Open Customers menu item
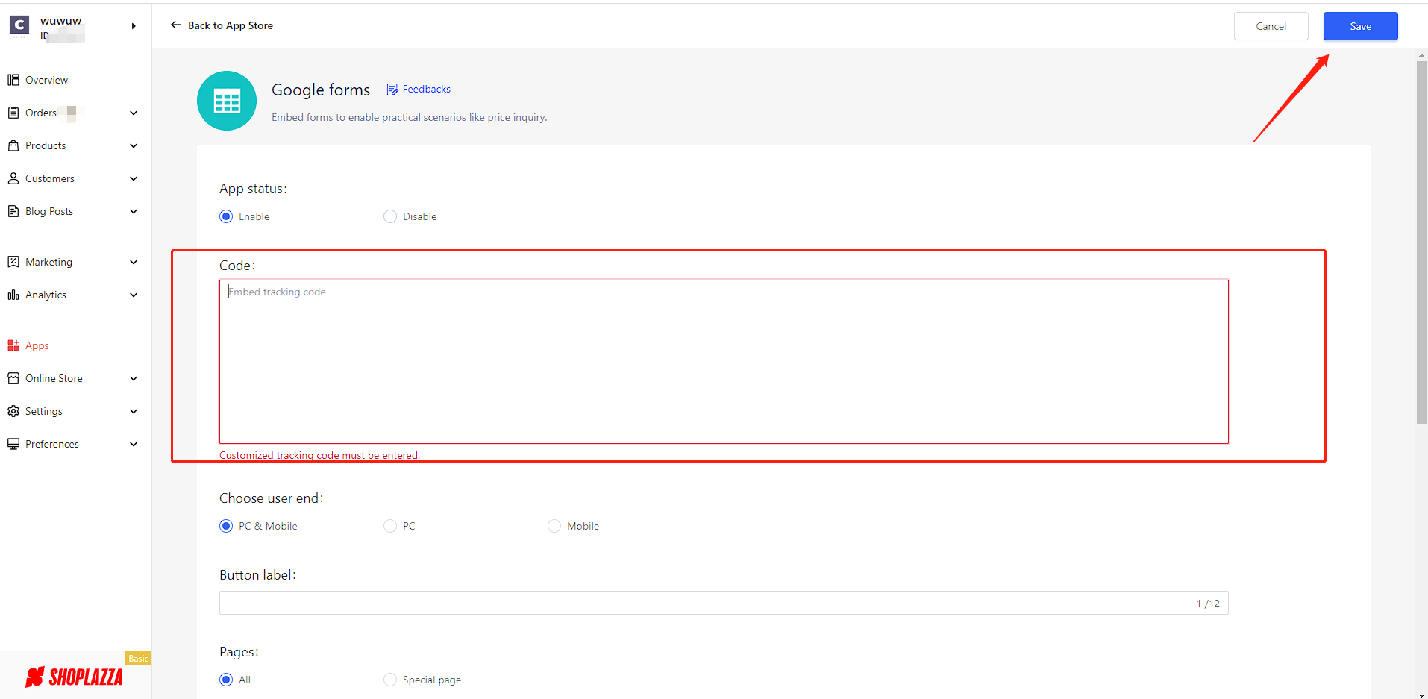1428x699 pixels. (x=50, y=178)
